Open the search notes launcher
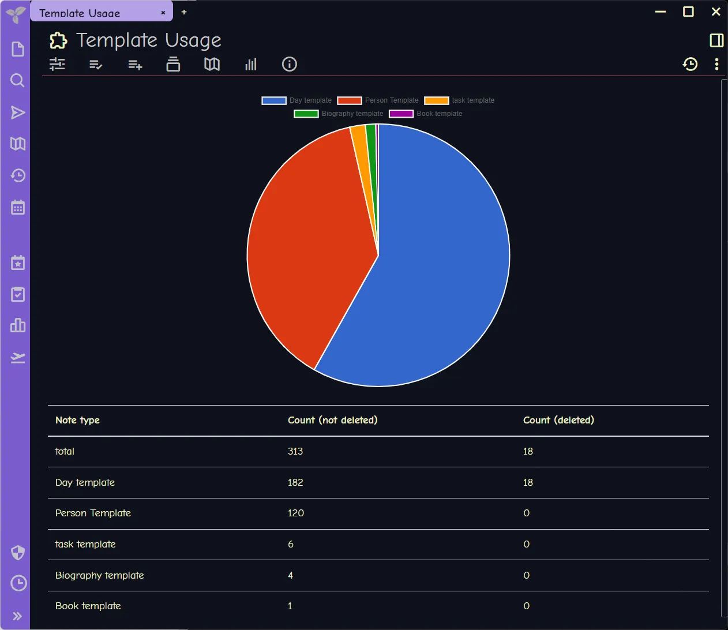 [x=18, y=80]
